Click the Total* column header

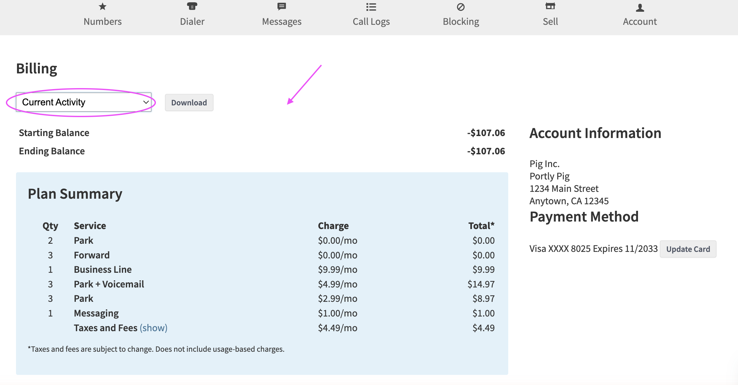tap(481, 226)
